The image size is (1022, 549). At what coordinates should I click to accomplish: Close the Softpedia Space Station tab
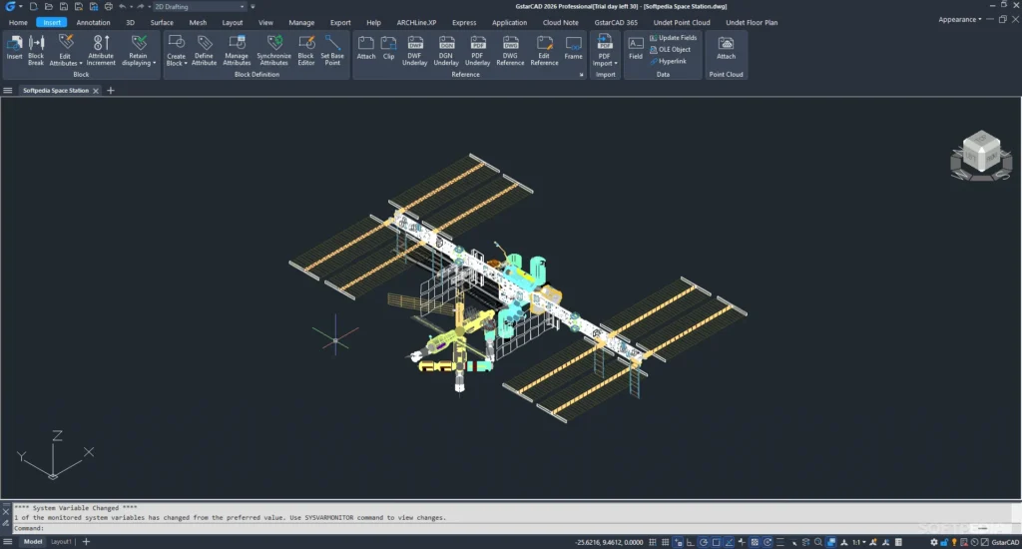tap(96, 91)
